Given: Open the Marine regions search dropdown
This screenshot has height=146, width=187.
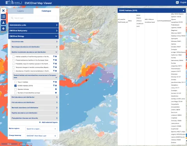Looking at the screenshot, I should coord(41,129).
